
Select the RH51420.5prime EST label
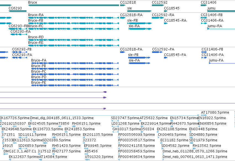(66, 146)
